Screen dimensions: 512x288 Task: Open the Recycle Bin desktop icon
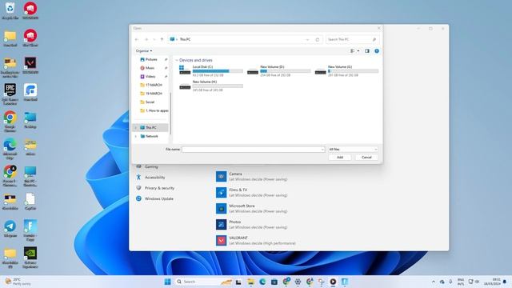10,10
